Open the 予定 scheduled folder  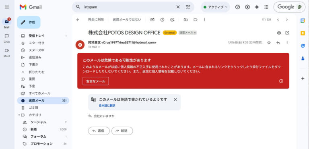(43, 86)
